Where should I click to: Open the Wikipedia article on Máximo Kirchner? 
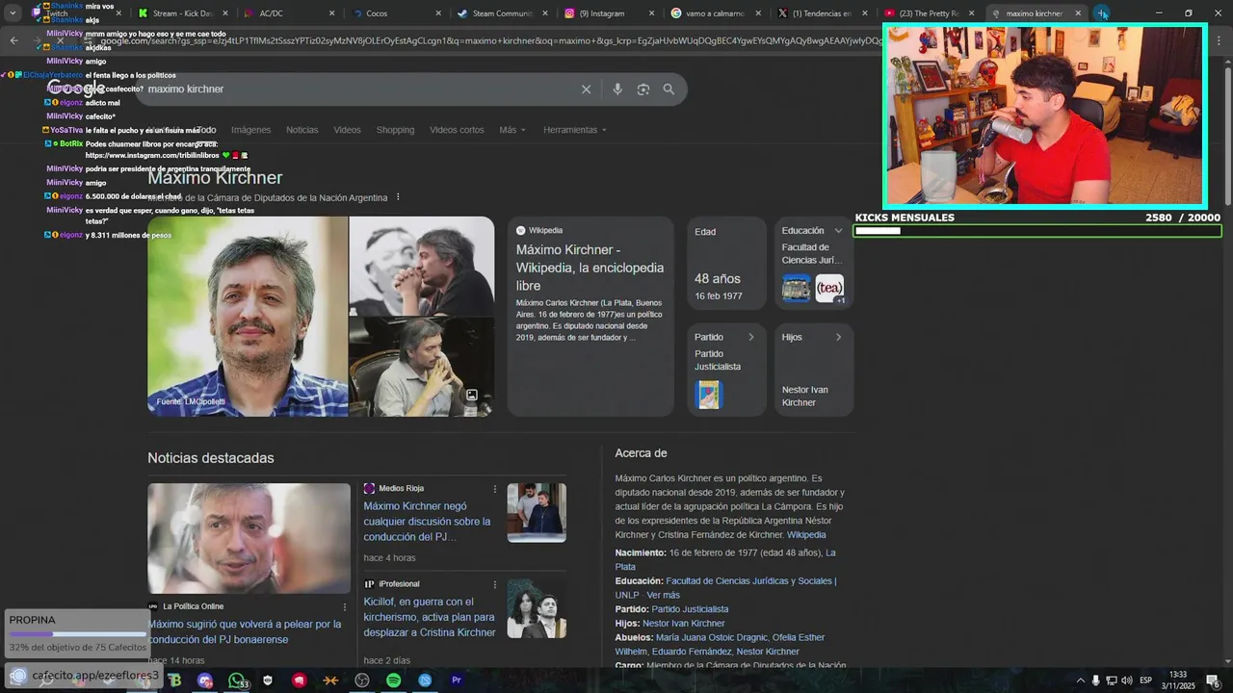pyautogui.click(x=590, y=268)
